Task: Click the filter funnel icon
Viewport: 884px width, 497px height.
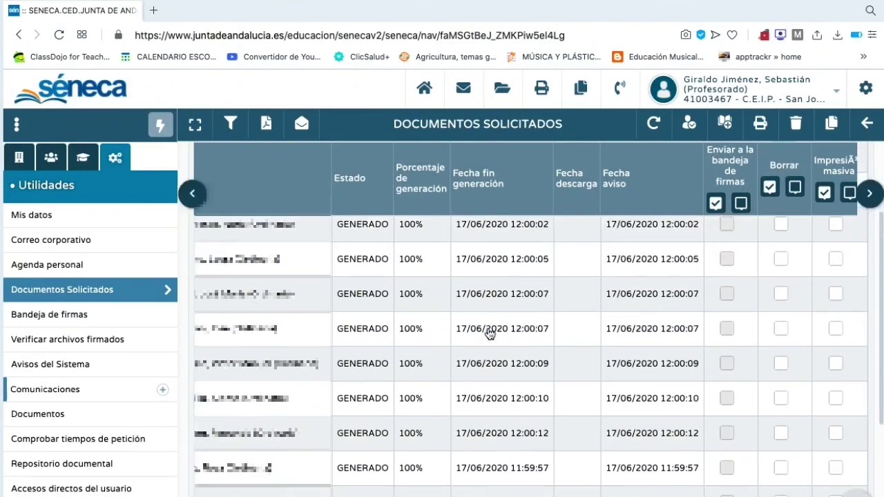Action: click(231, 124)
